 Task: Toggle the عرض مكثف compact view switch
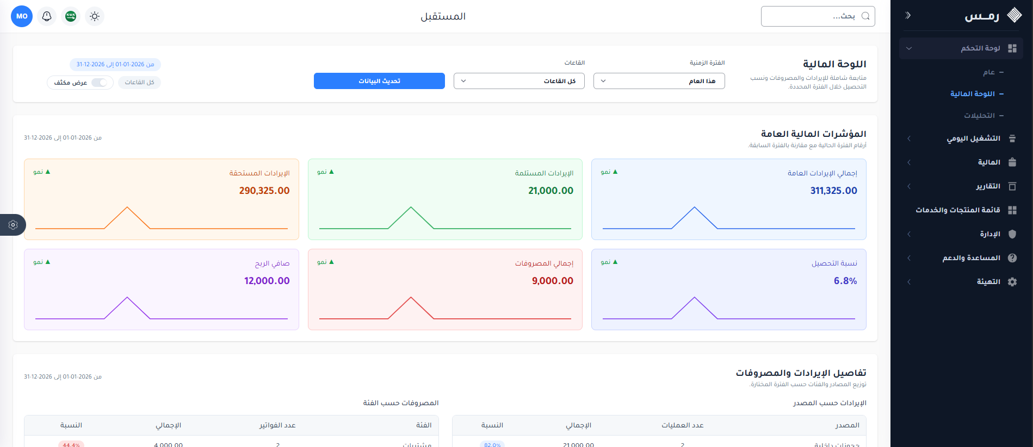point(99,83)
